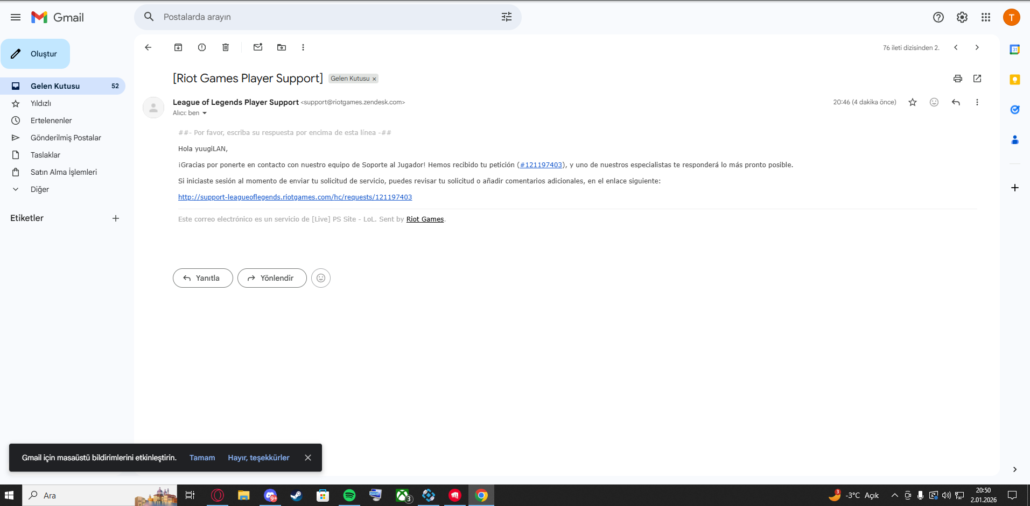
Task: Mark the email as unread
Action: (258, 47)
